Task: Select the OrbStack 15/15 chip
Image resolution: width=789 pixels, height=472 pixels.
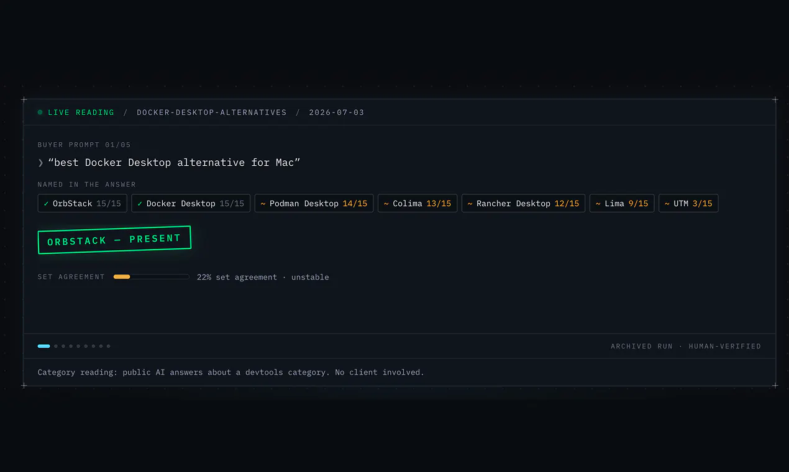Action: coord(83,204)
